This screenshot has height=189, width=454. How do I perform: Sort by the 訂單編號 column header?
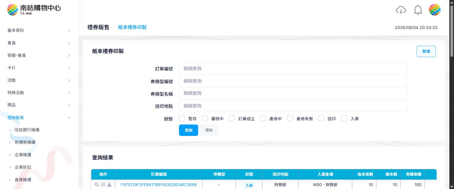(x=159, y=174)
